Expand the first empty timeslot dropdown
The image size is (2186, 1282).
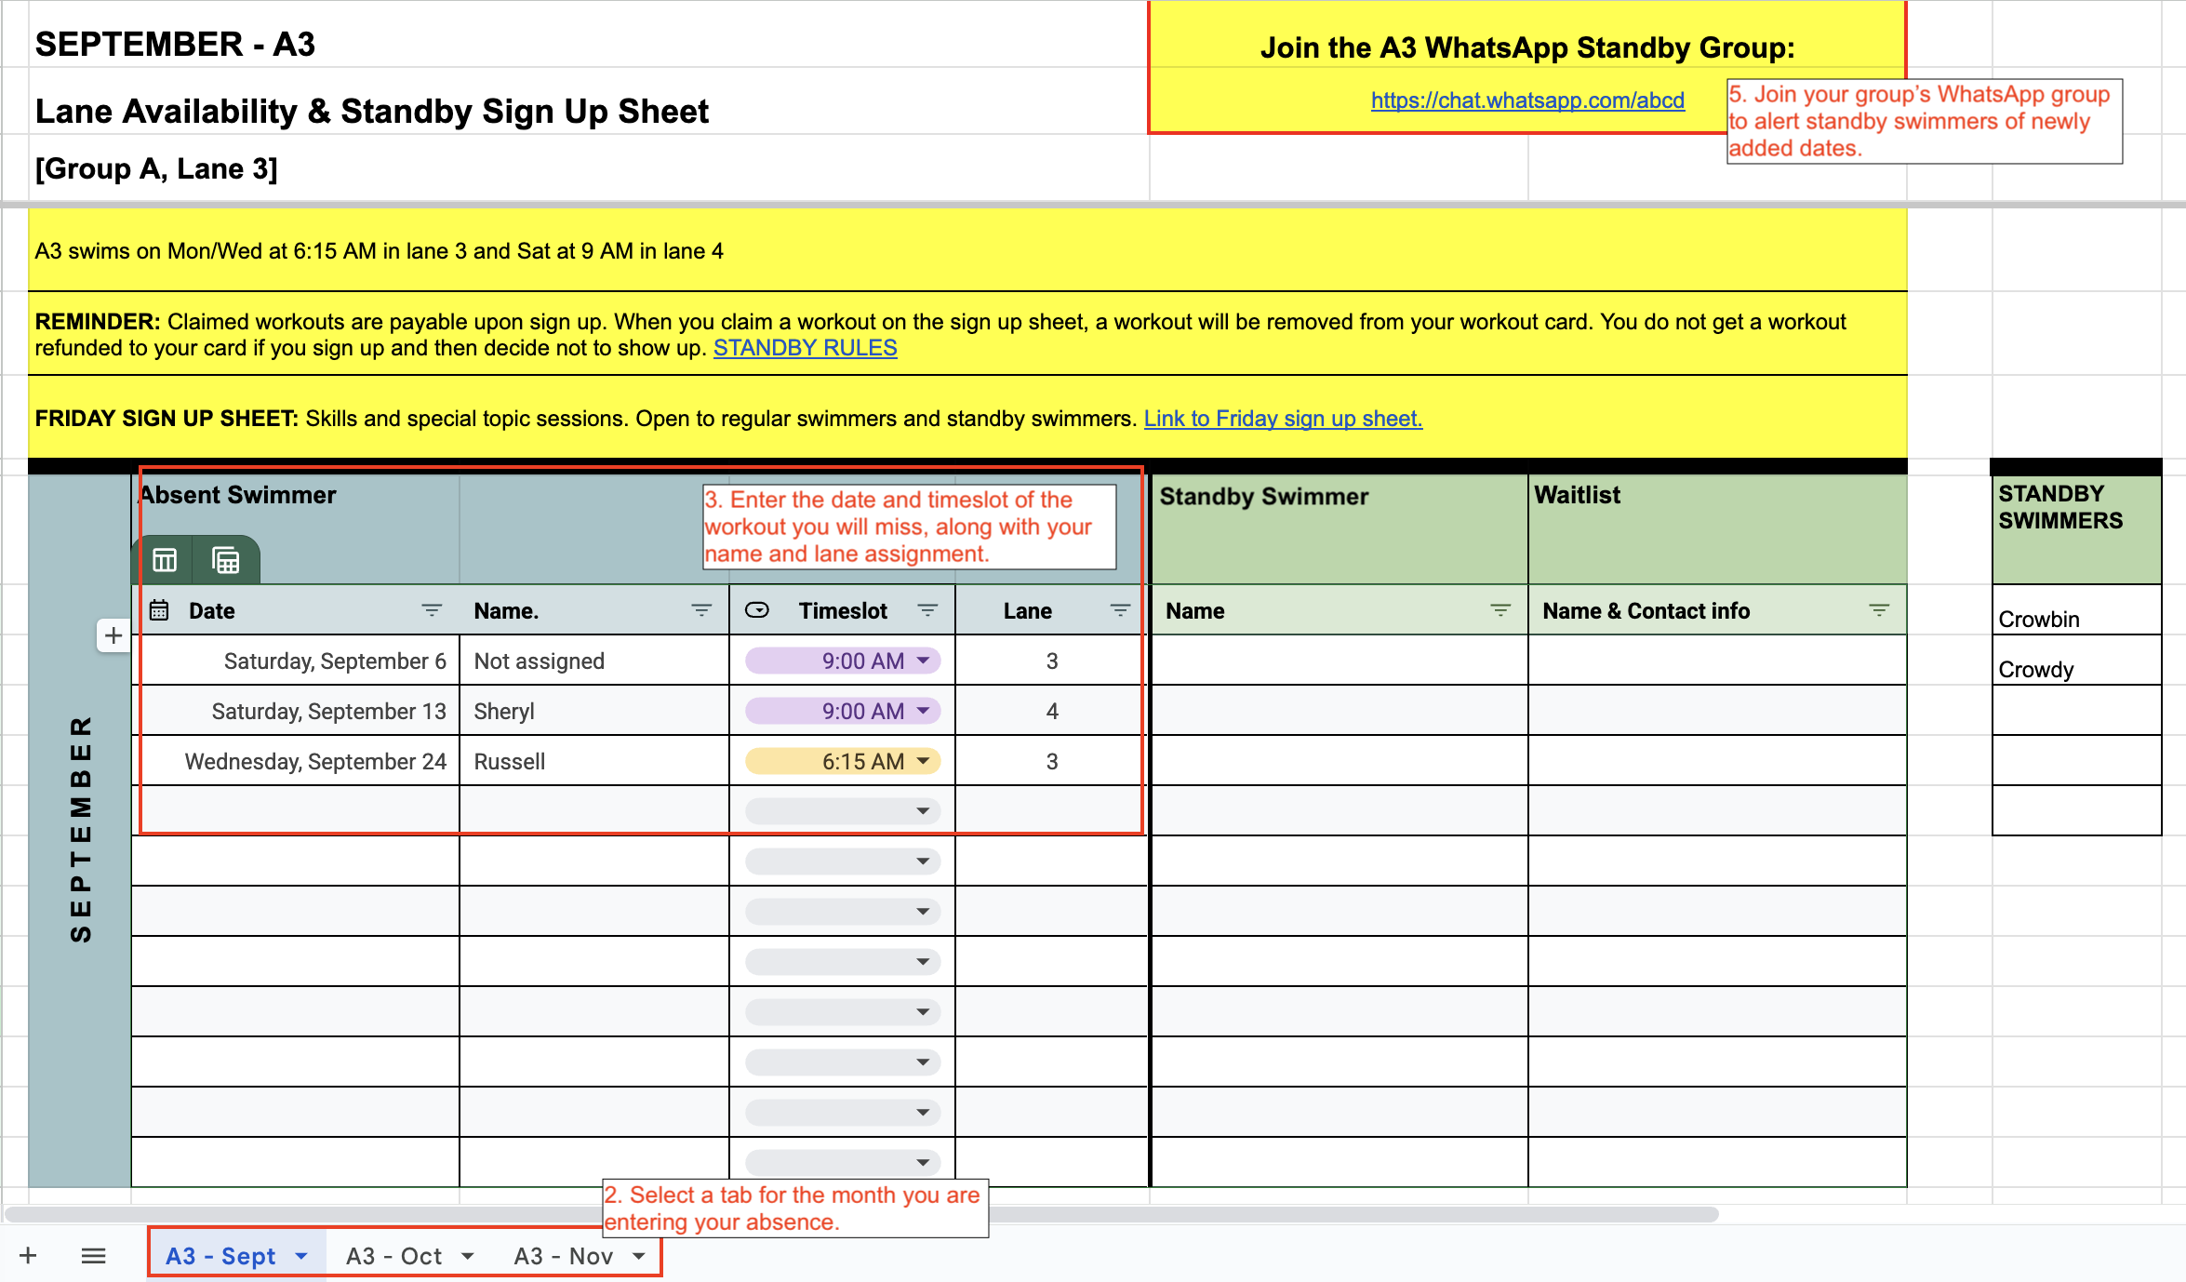[x=923, y=811]
